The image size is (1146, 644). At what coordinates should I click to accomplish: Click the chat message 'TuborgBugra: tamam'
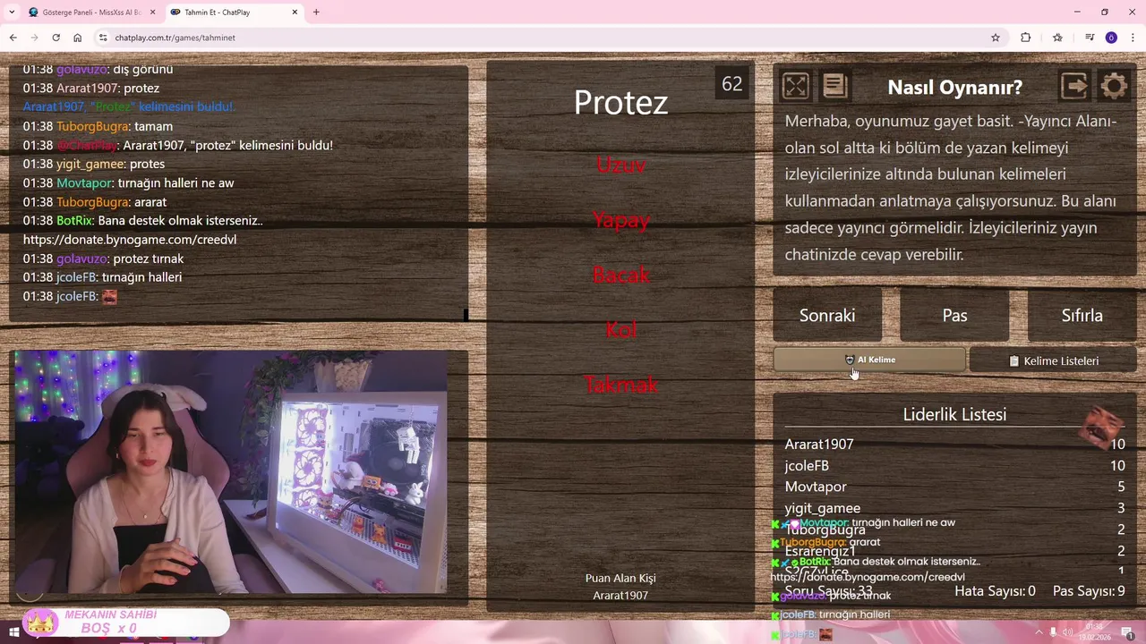98,126
